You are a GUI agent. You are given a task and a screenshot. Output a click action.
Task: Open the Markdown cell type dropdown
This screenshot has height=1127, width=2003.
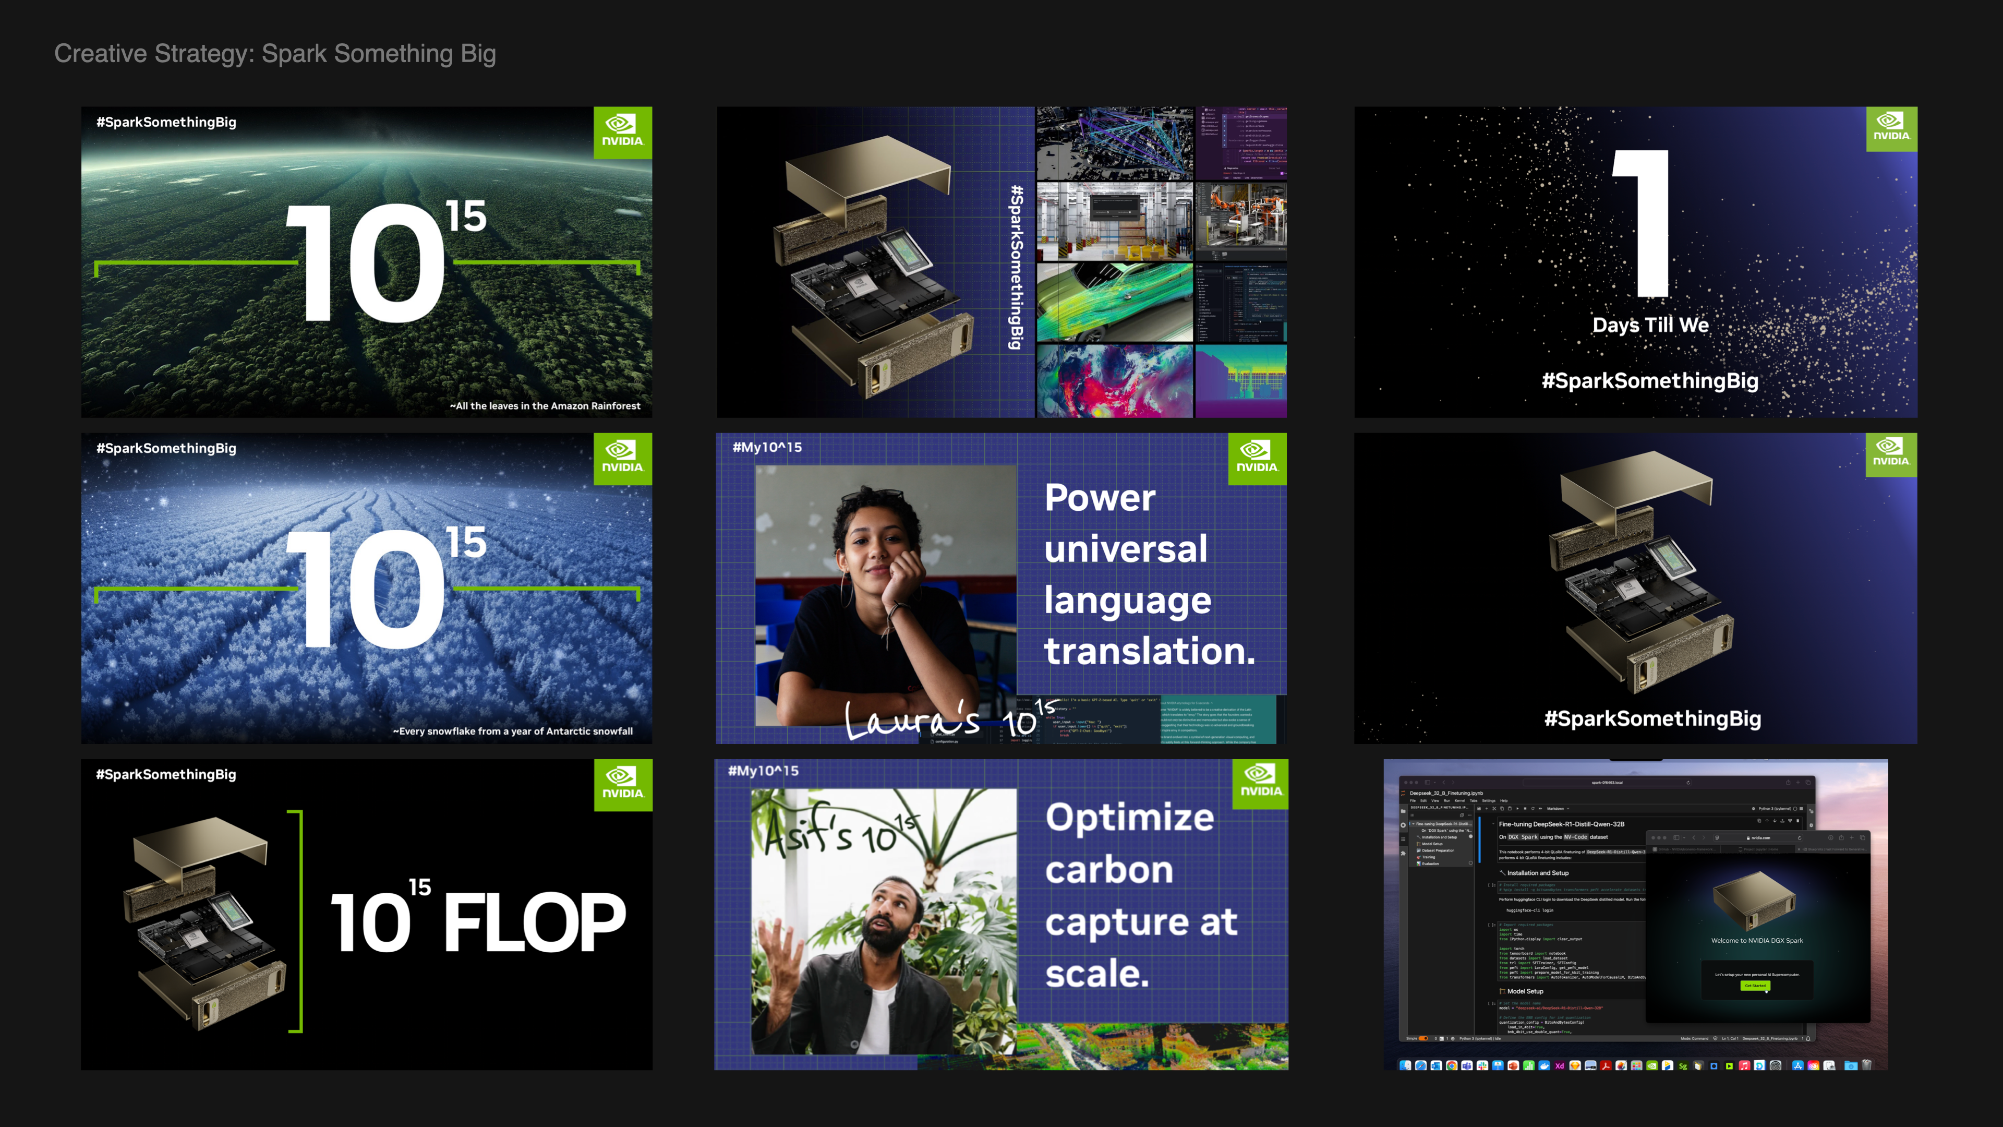(1558, 809)
